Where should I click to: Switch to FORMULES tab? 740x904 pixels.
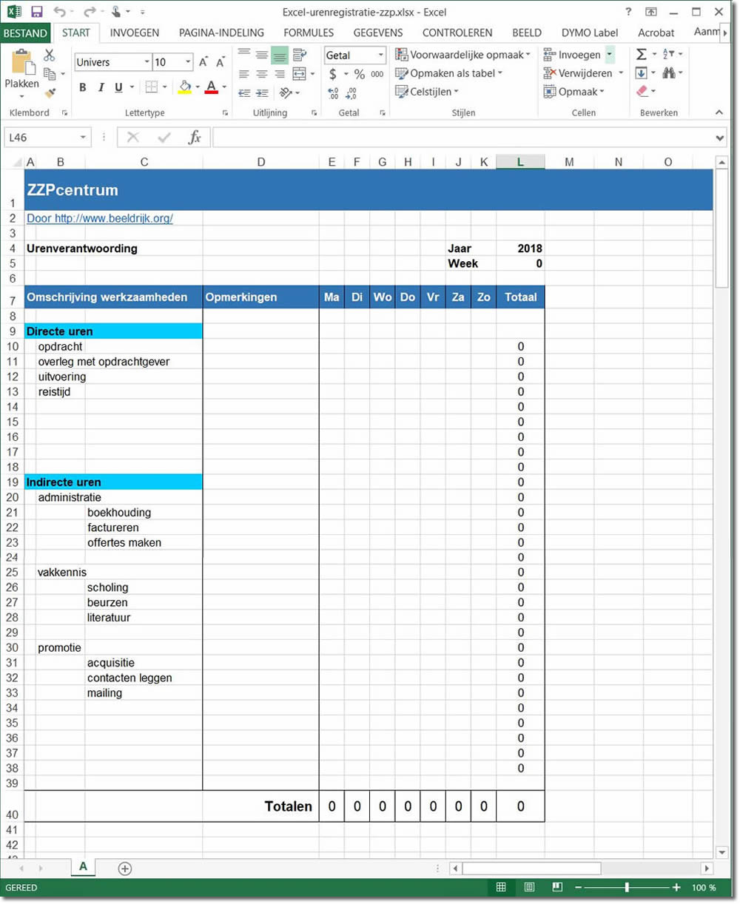[x=309, y=33]
